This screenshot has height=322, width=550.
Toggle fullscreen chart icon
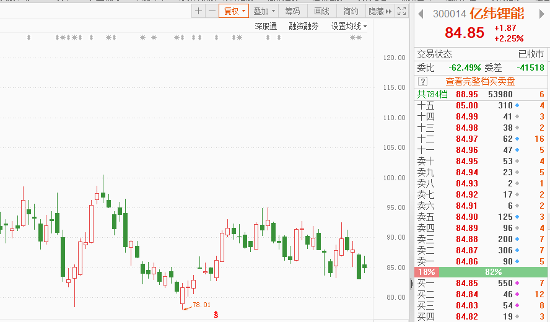[401, 11]
